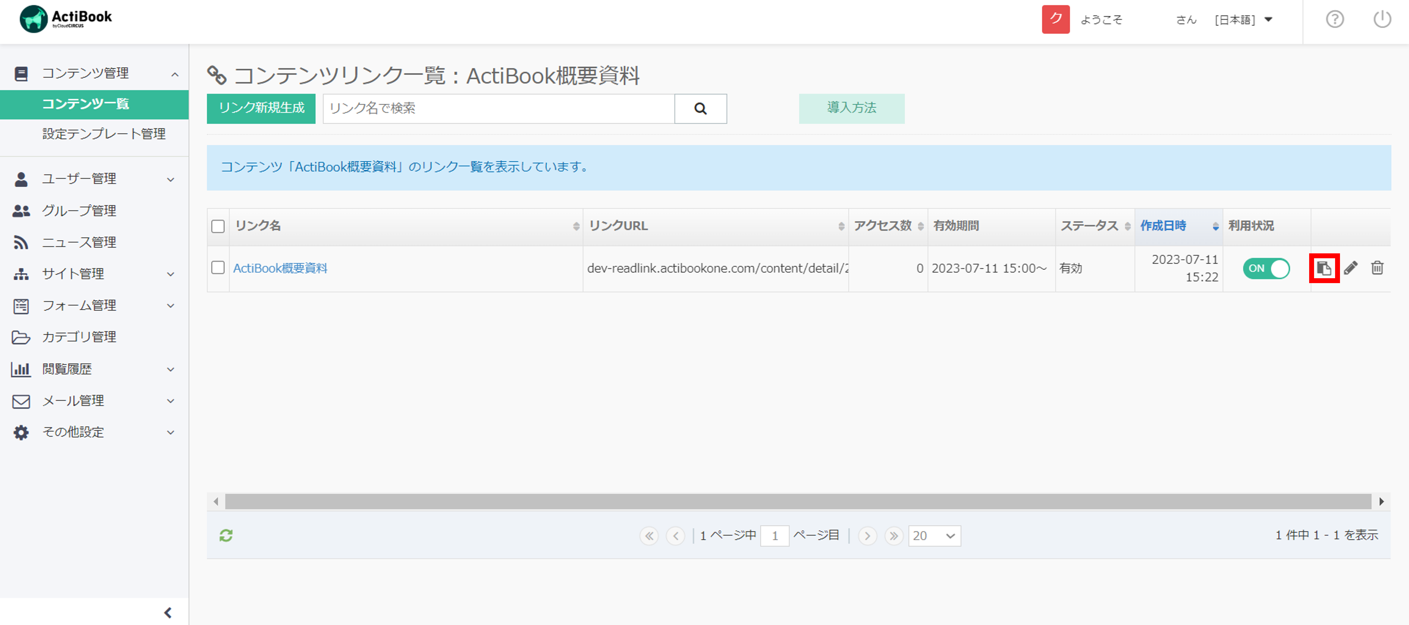
Task: Open the help question mark icon
Action: pos(1335,20)
